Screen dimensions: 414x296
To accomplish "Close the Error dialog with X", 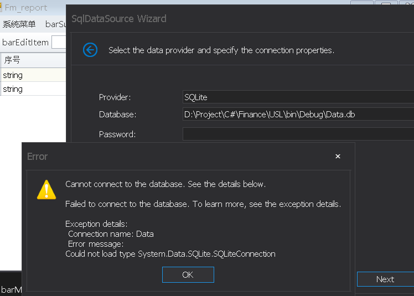I will point(338,157).
